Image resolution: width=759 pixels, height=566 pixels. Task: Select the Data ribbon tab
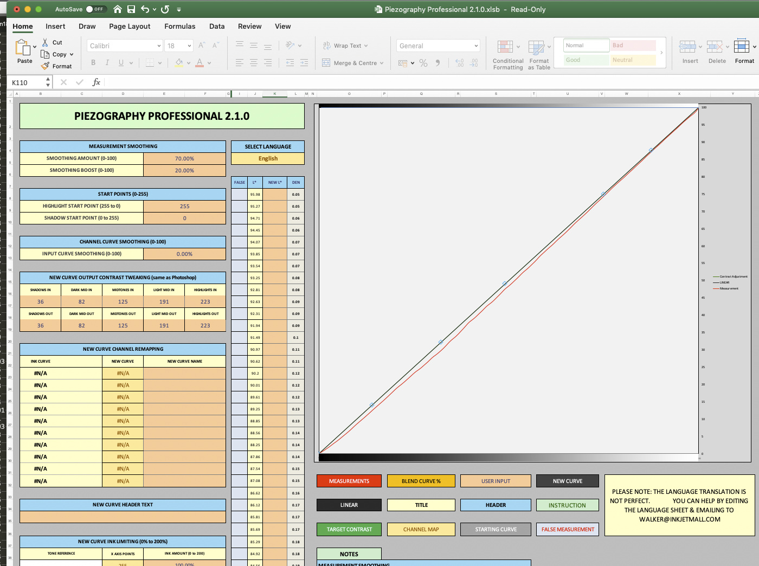[217, 26]
